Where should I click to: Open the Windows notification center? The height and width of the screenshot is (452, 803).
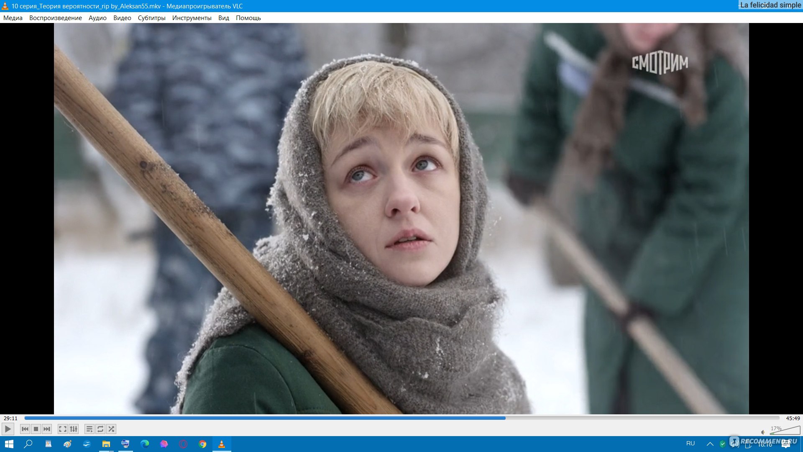pos(786,444)
